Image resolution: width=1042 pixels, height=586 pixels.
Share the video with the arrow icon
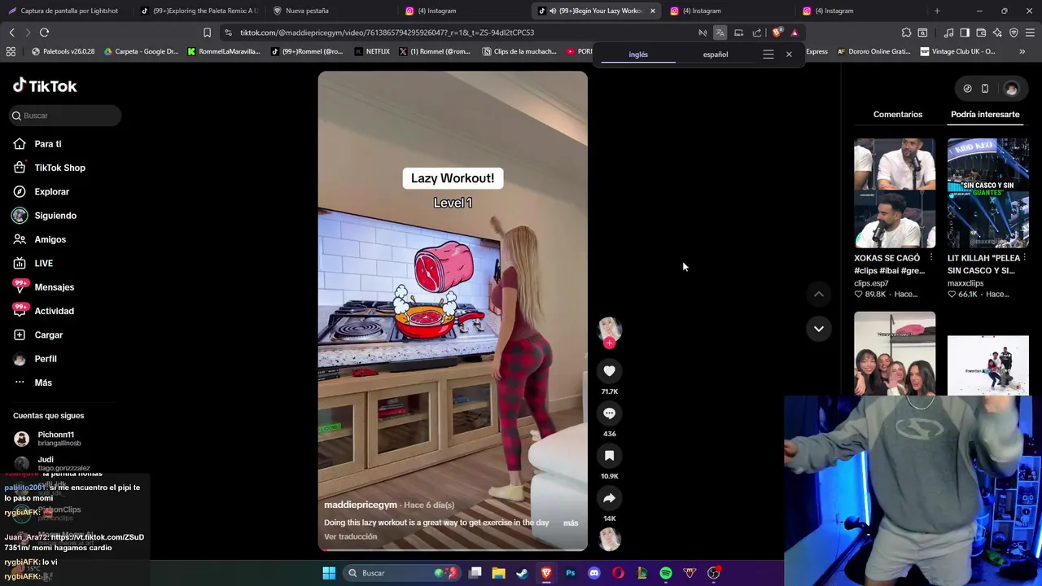point(609,498)
